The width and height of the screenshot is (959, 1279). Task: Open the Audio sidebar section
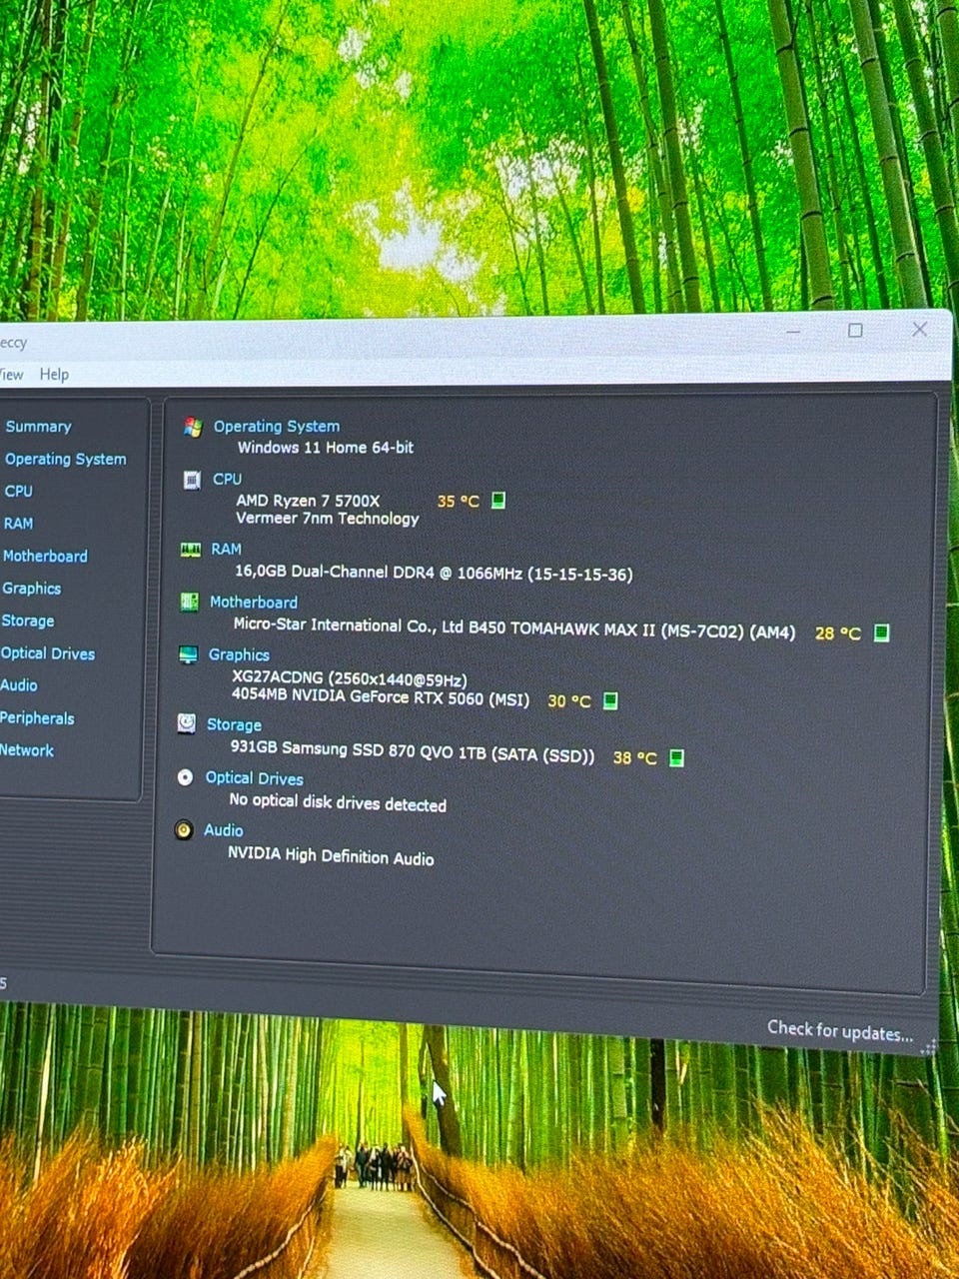(x=19, y=685)
